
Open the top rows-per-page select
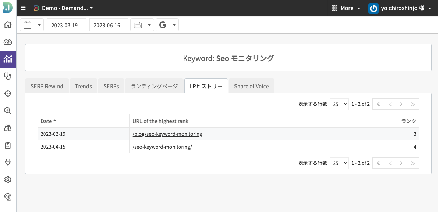click(339, 104)
